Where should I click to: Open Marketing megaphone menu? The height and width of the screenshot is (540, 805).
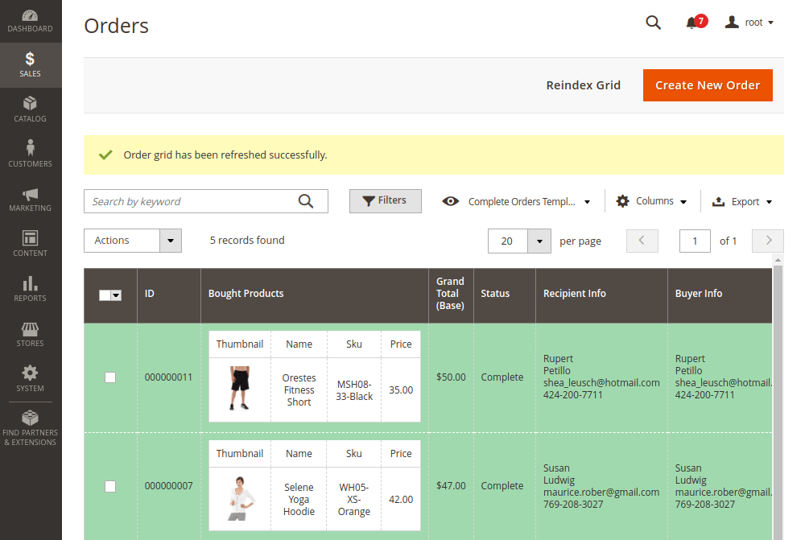coord(30,199)
